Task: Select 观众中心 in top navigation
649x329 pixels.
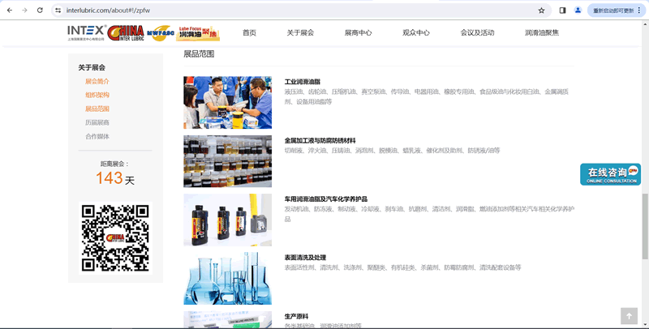Action: [x=416, y=33]
